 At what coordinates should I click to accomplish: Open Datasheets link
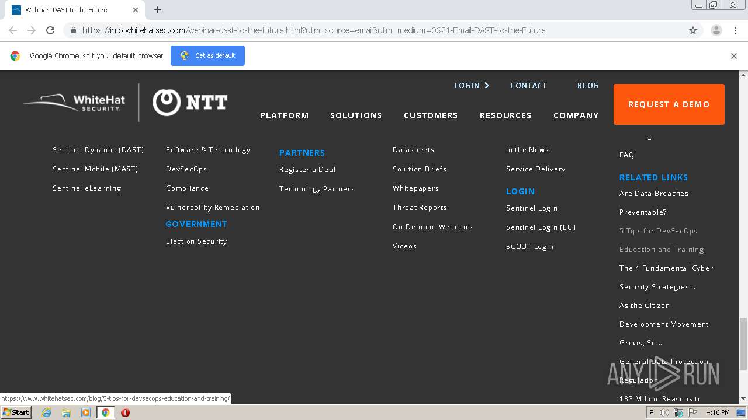point(413,150)
